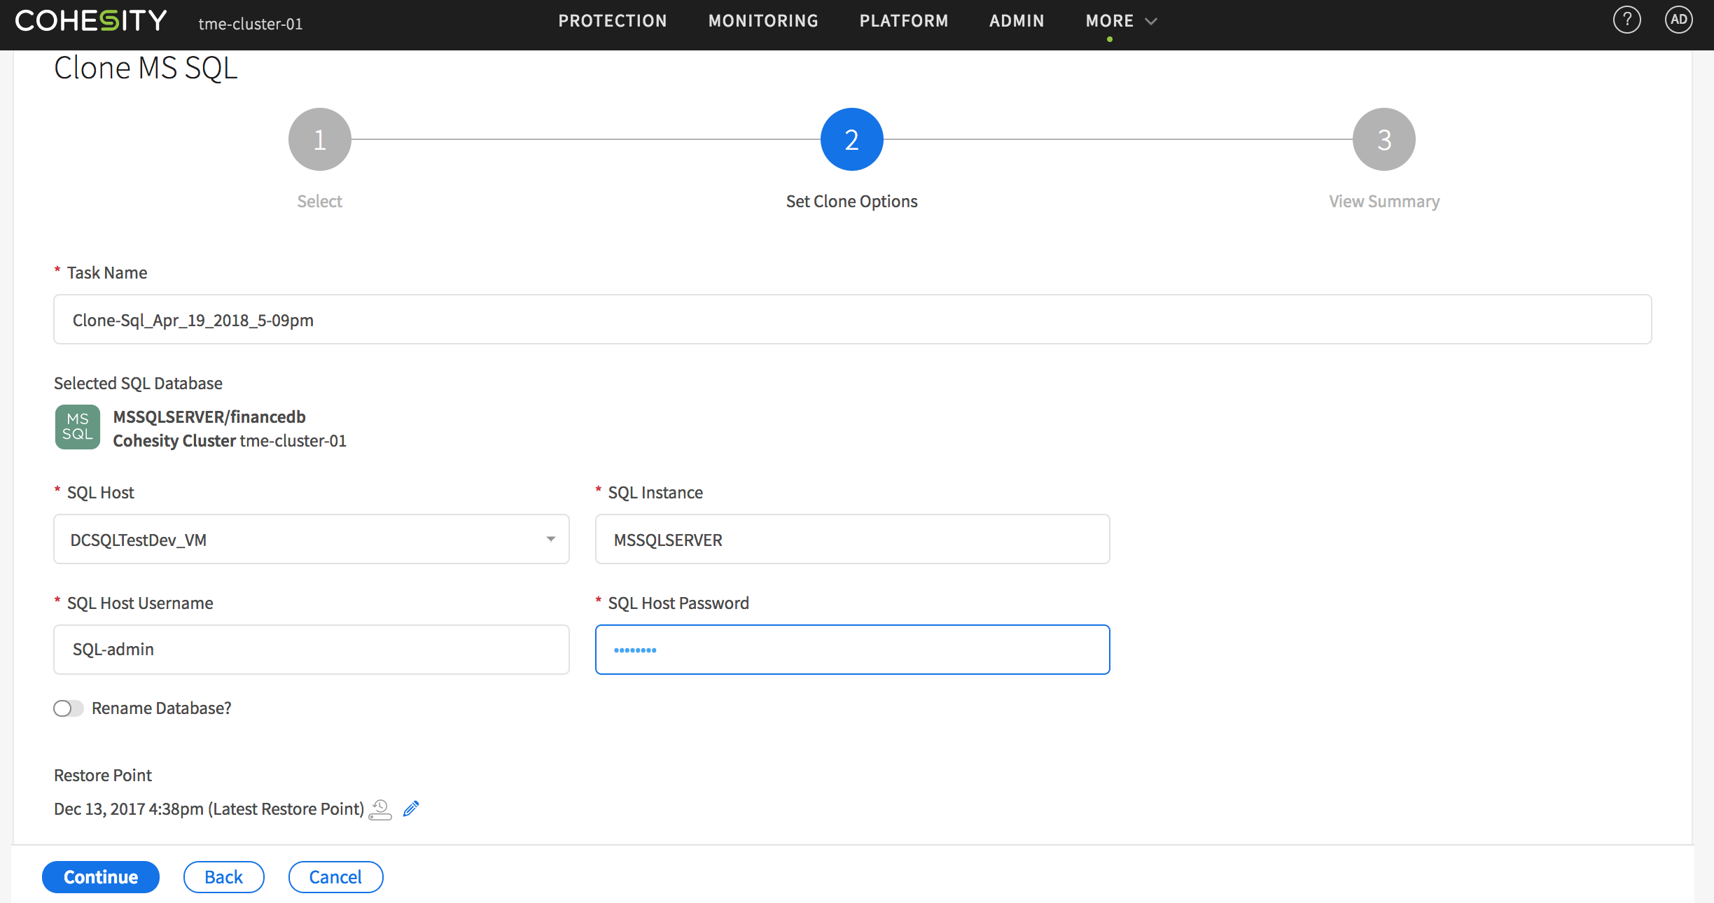Click the AD user avatar icon

click(1678, 20)
